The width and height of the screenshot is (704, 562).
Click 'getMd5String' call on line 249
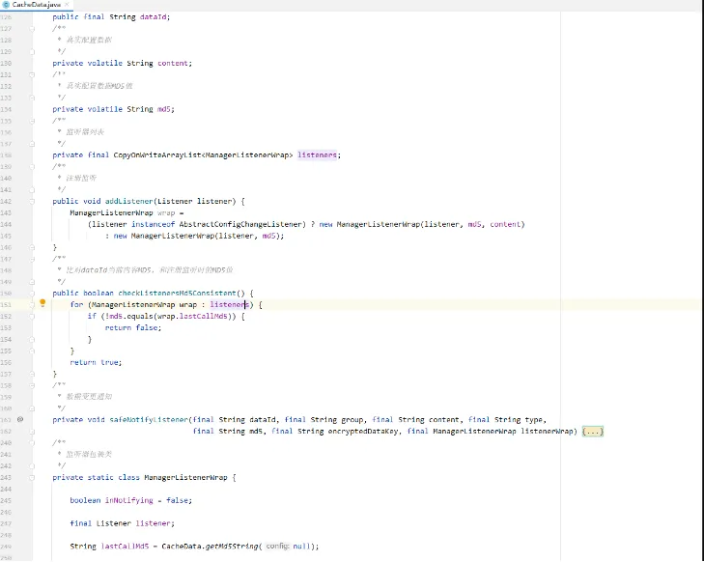click(x=232, y=547)
